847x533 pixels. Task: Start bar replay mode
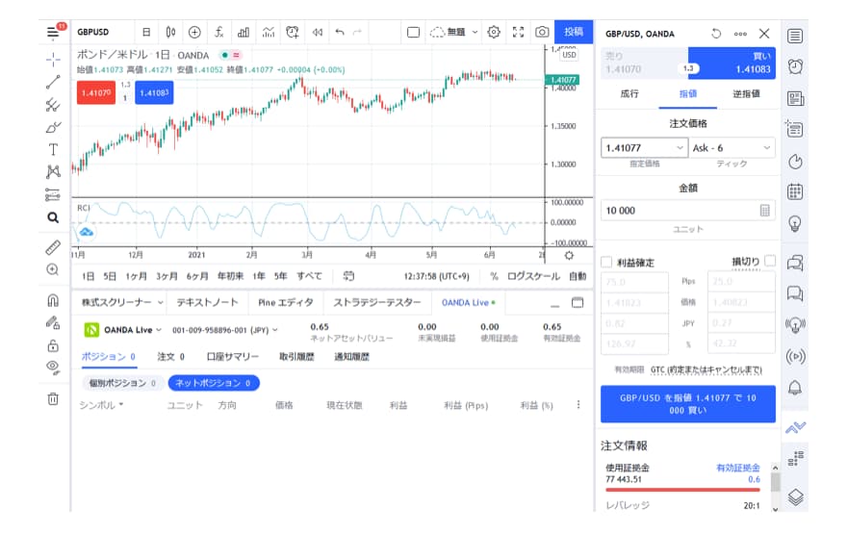[317, 33]
